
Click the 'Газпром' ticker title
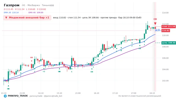[x=12, y=5]
